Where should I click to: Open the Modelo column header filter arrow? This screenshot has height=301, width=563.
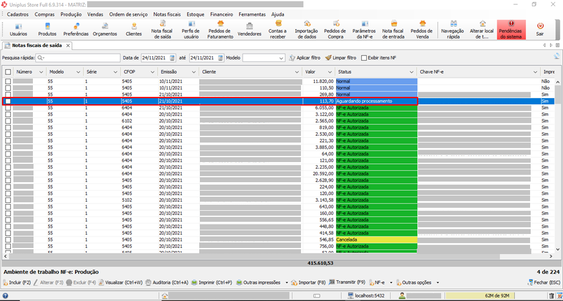(78, 72)
